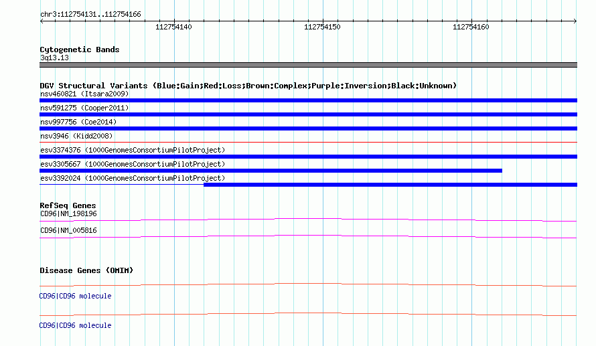Select ruler position 112754160
Image resolution: width=596 pixels, height=346 pixels.
[471, 27]
